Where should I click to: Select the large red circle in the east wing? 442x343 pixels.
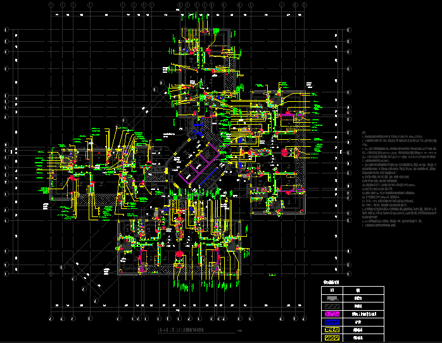point(285,152)
